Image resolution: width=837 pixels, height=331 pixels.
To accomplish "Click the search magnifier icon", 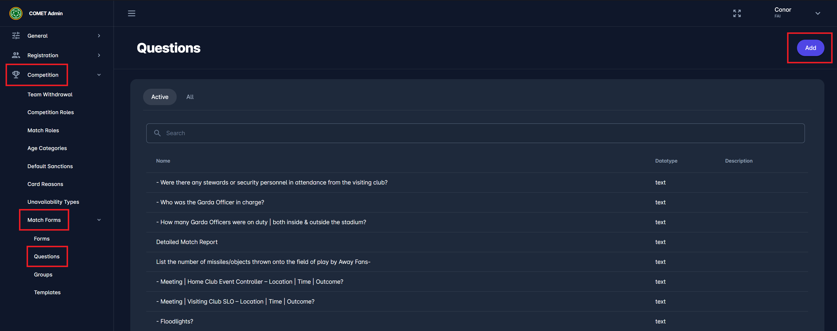I will point(157,133).
